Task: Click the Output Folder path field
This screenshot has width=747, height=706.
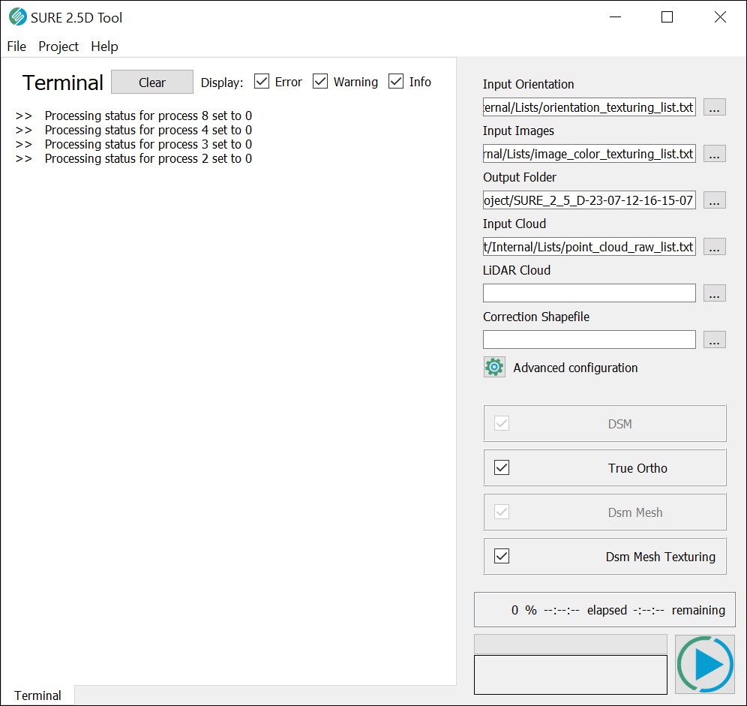Action: pyautogui.click(x=589, y=200)
